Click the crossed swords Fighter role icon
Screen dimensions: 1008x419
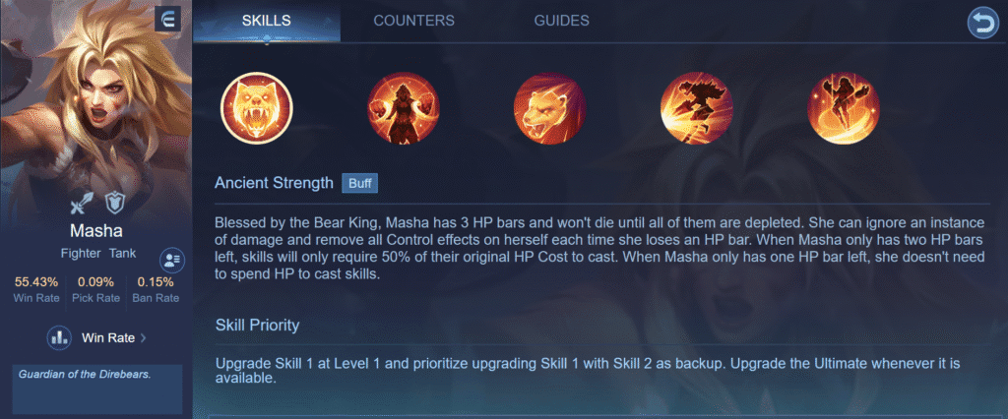pyautogui.click(x=83, y=205)
